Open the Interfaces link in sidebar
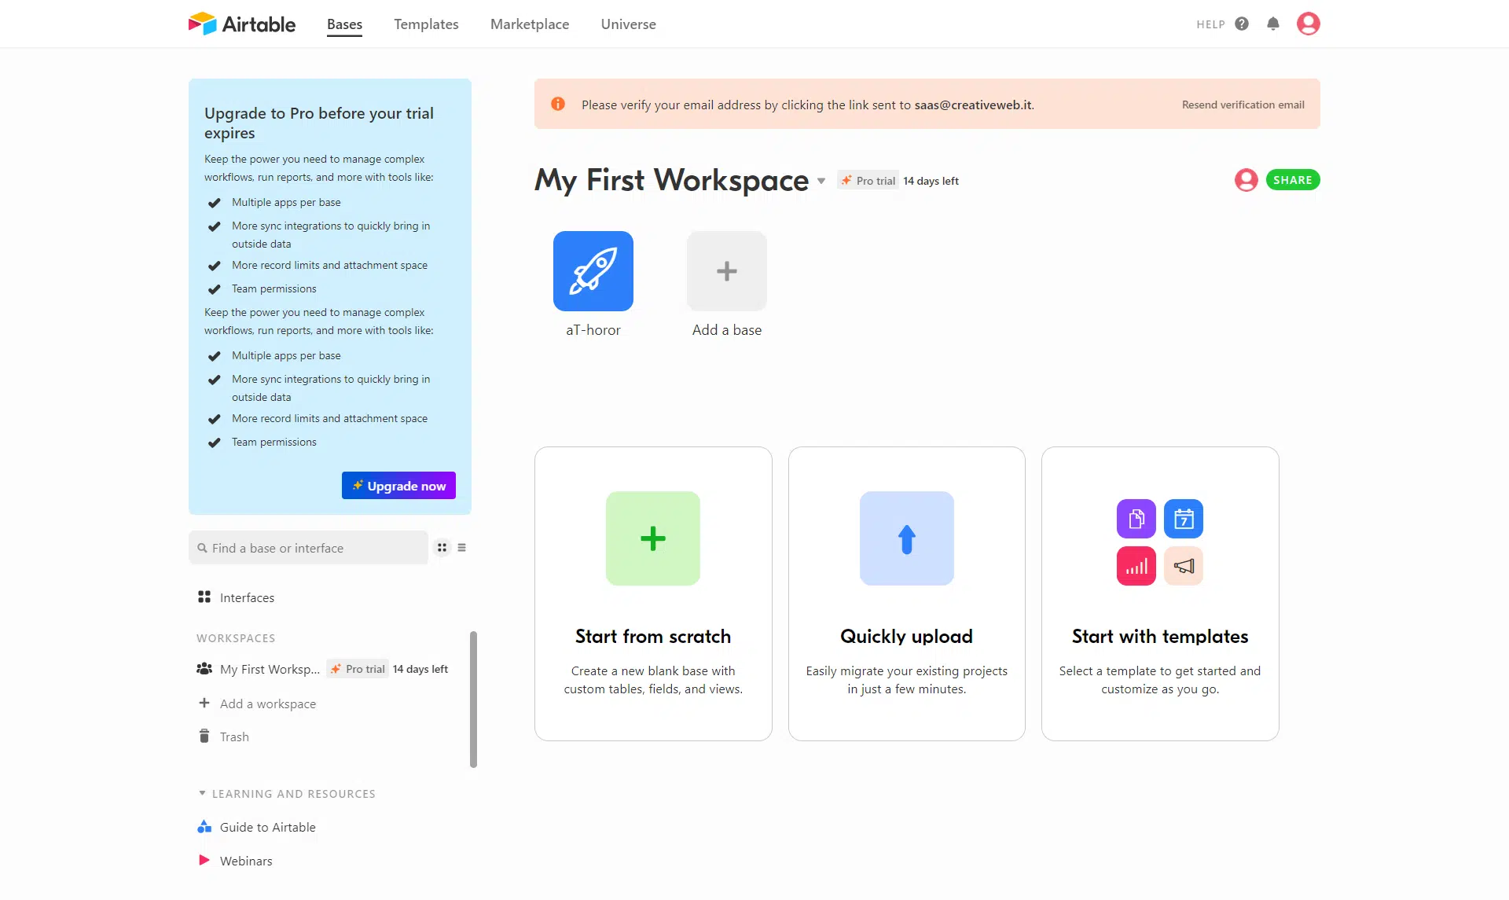 point(247,597)
